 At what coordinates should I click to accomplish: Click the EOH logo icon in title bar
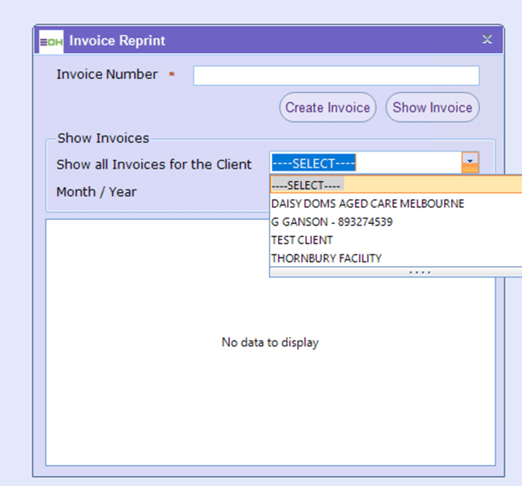click(51, 41)
